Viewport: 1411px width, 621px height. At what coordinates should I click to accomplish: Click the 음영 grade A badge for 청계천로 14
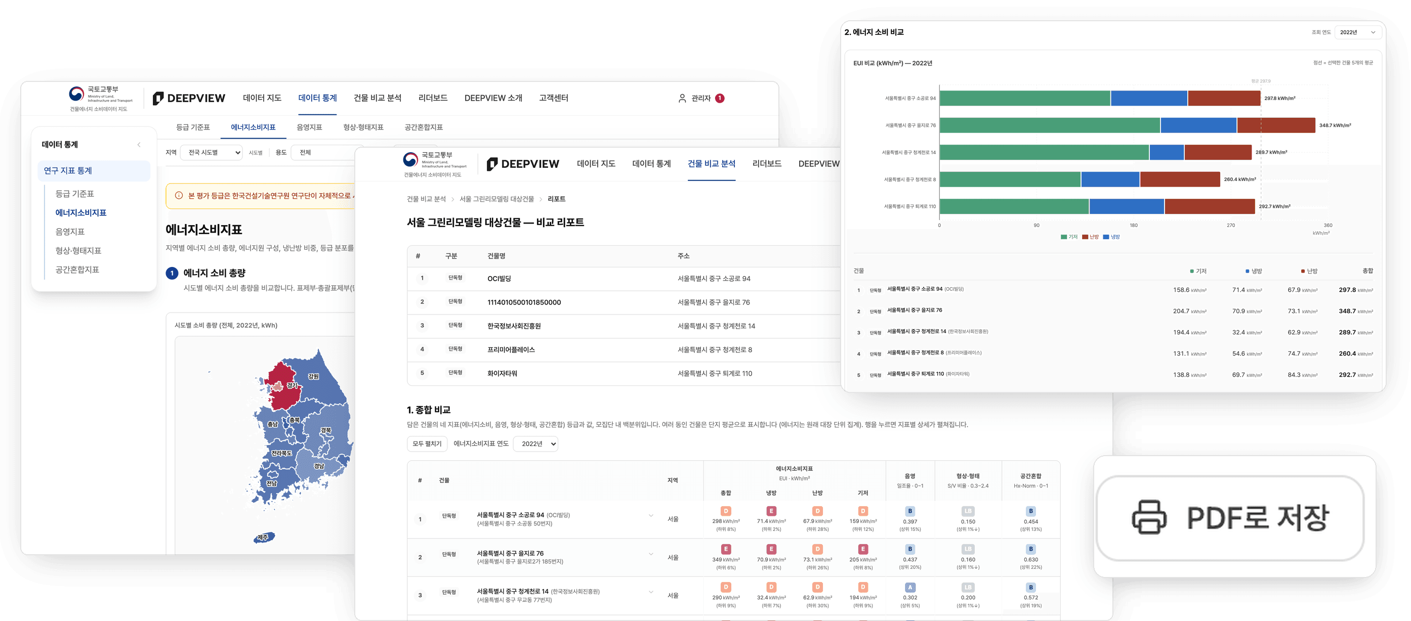910,587
